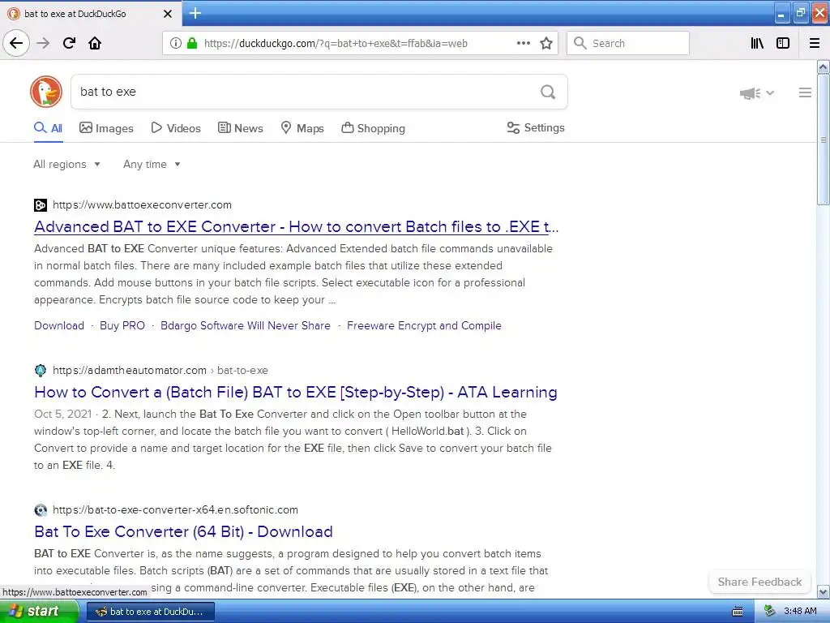Click the adamtheautomator.com bat-to-exe URL

pos(160,370)
